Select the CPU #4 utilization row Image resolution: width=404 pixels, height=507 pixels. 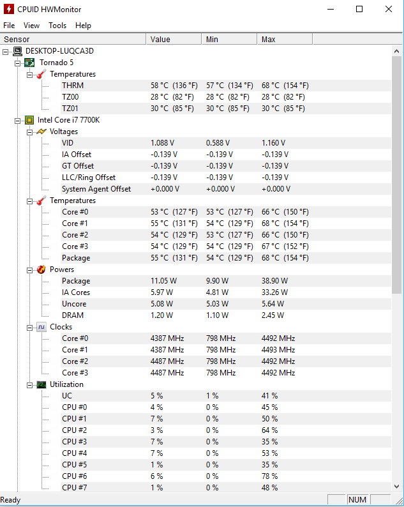tap(226, 453)
